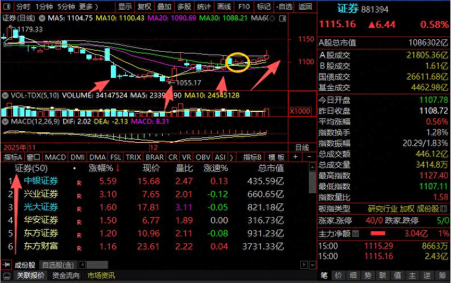Switch sub-chart to DMA indicator

point(97,157)
